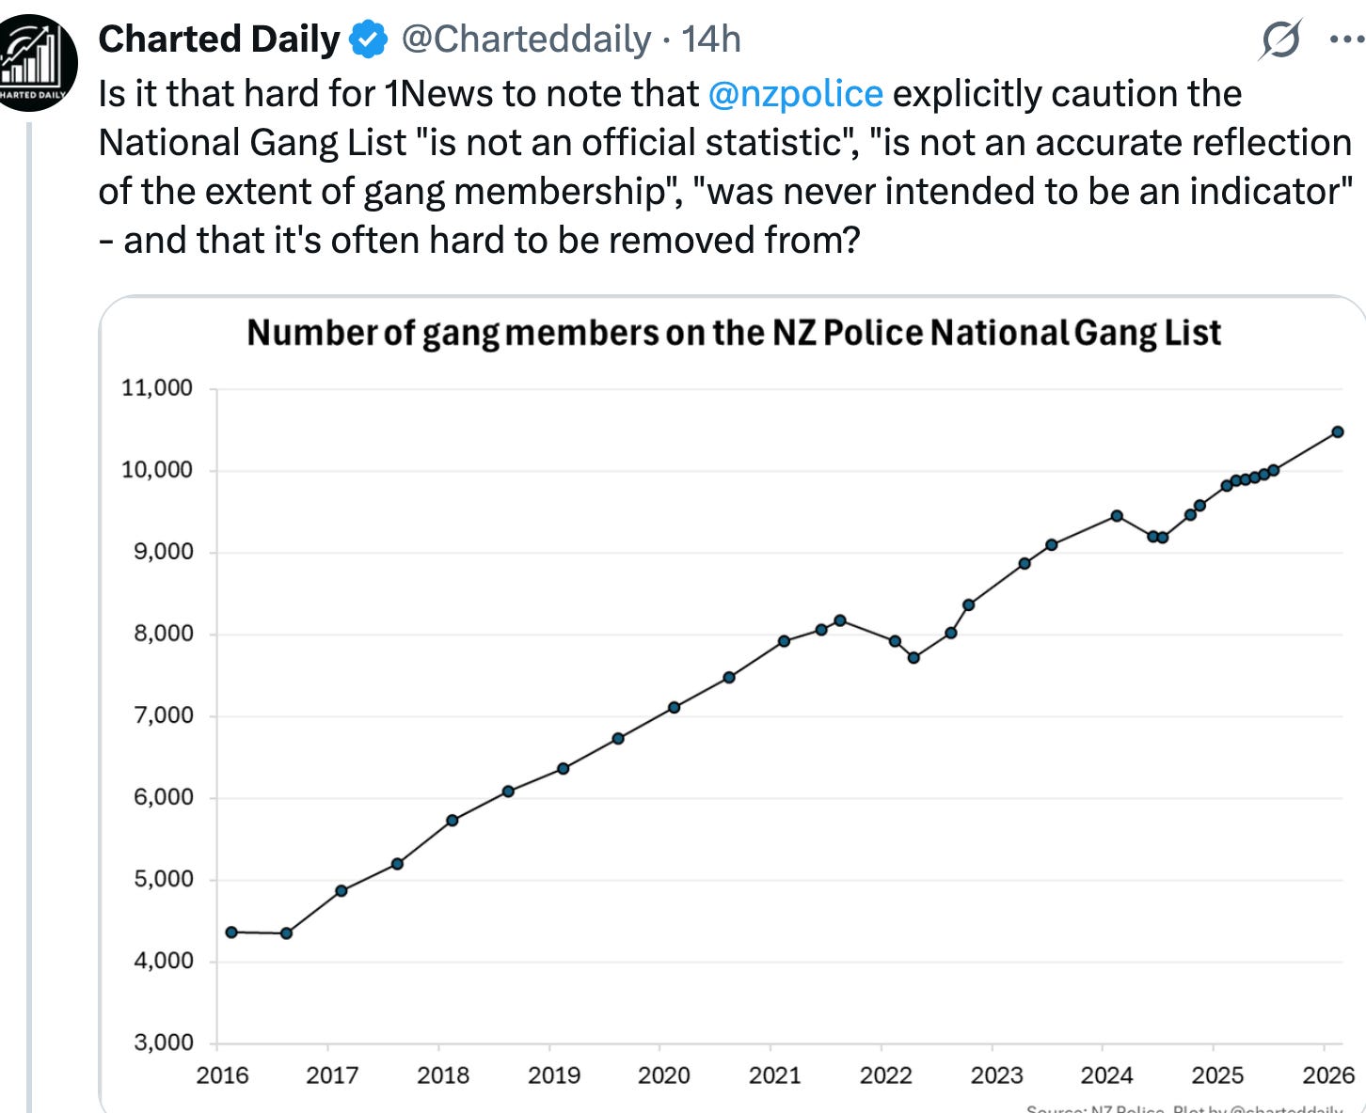Click the 10,000 y-axis label
The width and height of the screenshot is (1366, 1113).
(157, 469)
